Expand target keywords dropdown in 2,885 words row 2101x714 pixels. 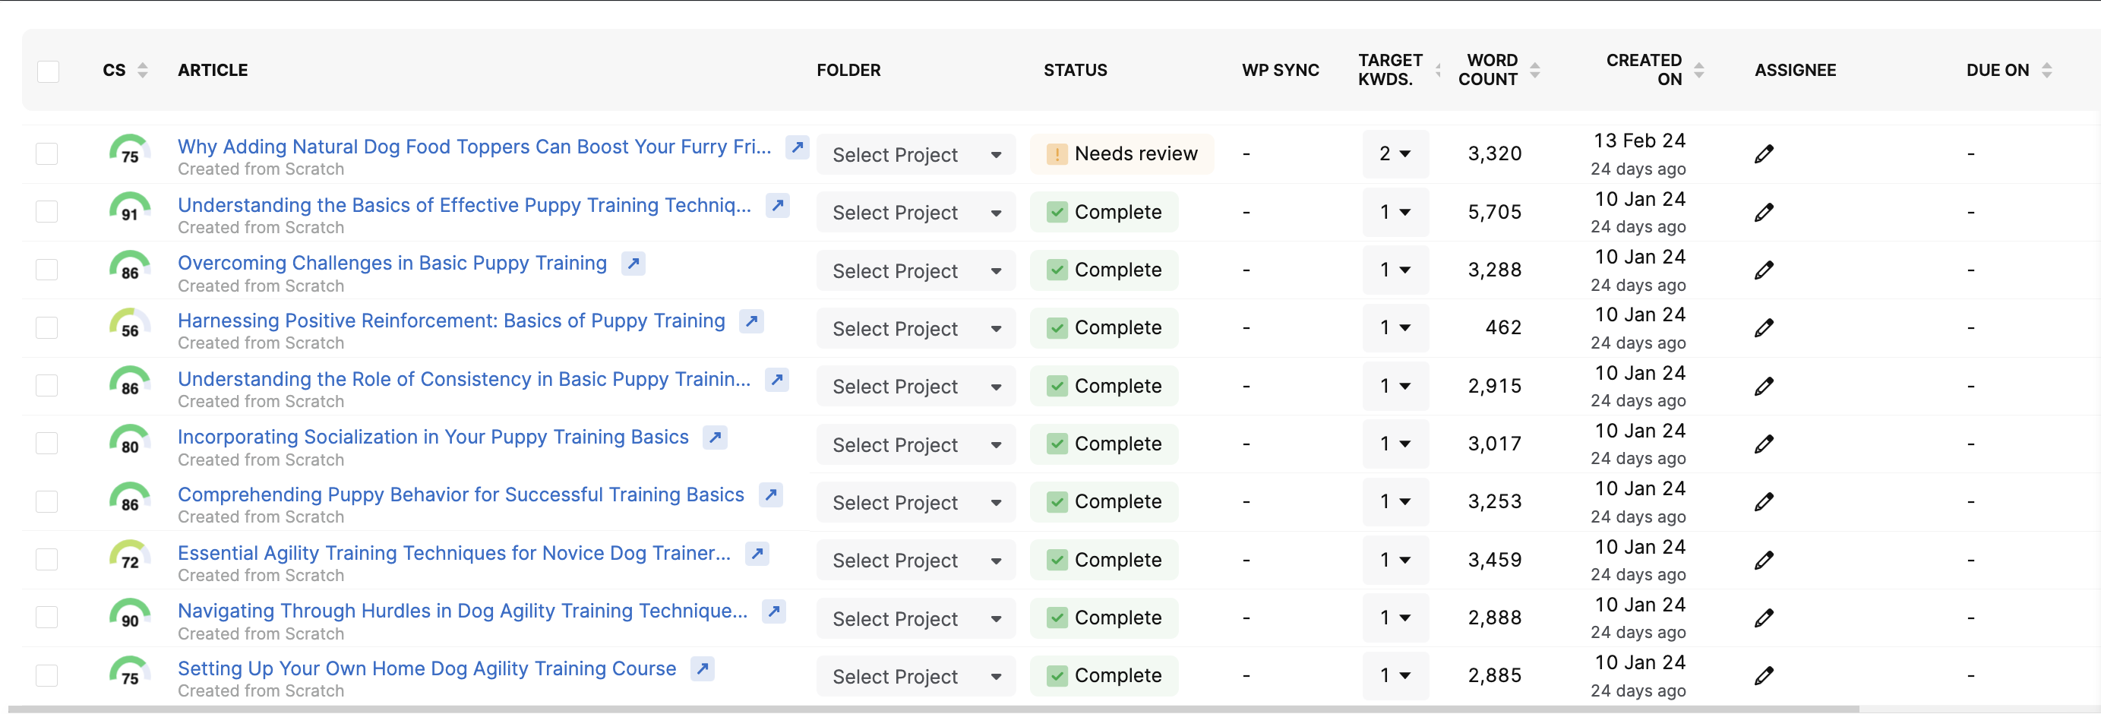(1395, 675)
